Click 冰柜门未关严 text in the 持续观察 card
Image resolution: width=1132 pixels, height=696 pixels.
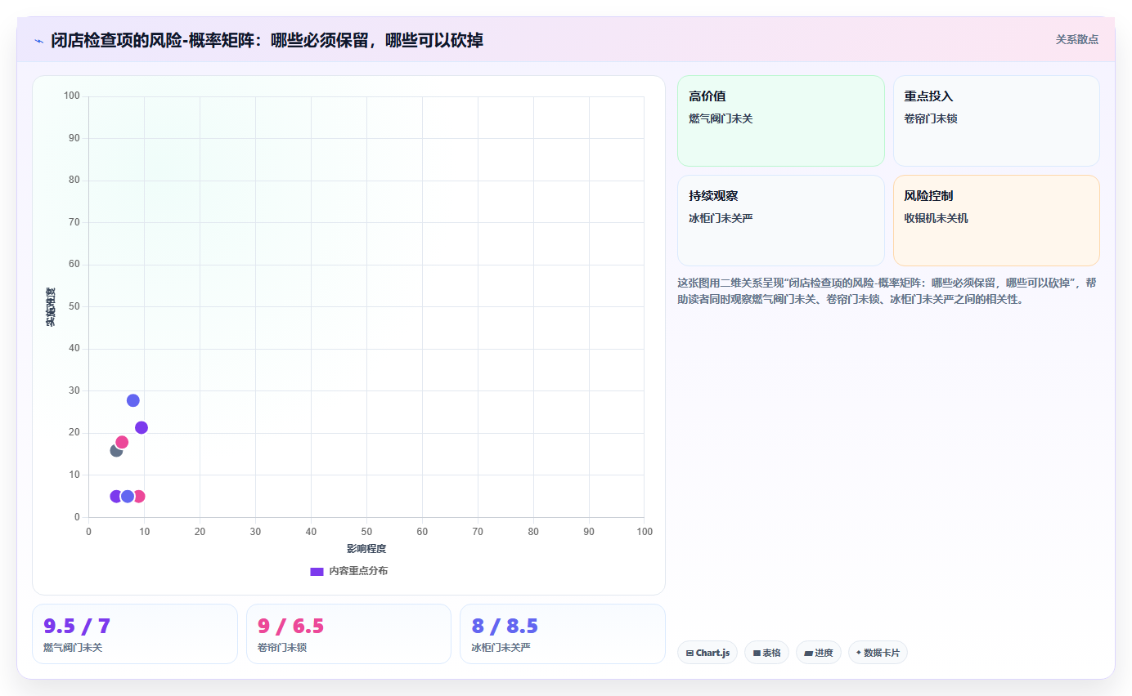click(x=721, y=218)
